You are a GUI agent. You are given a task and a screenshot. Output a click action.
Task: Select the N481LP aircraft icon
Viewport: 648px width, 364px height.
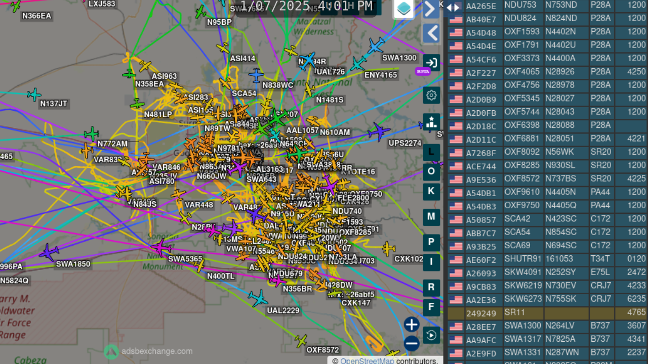(x=137, y=105)
